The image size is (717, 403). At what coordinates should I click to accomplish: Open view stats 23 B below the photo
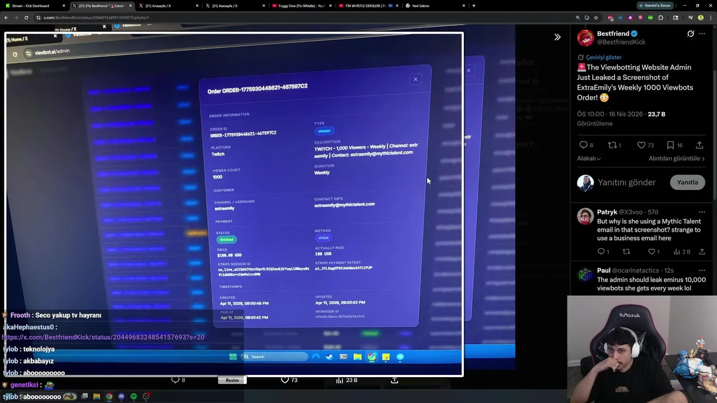tap(346, 380)
